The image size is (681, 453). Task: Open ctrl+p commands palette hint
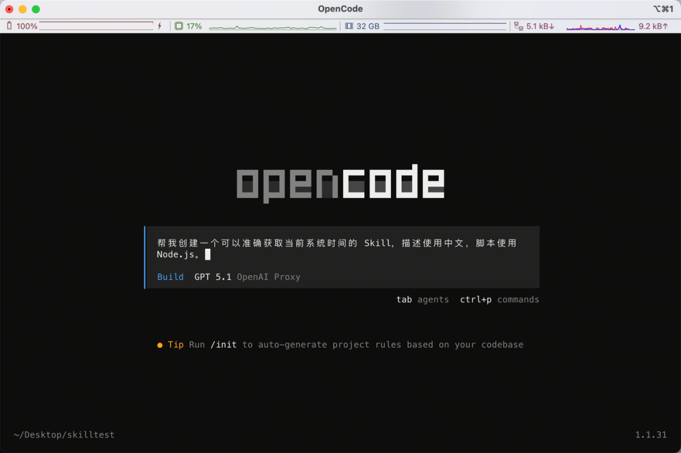point(499,300)
